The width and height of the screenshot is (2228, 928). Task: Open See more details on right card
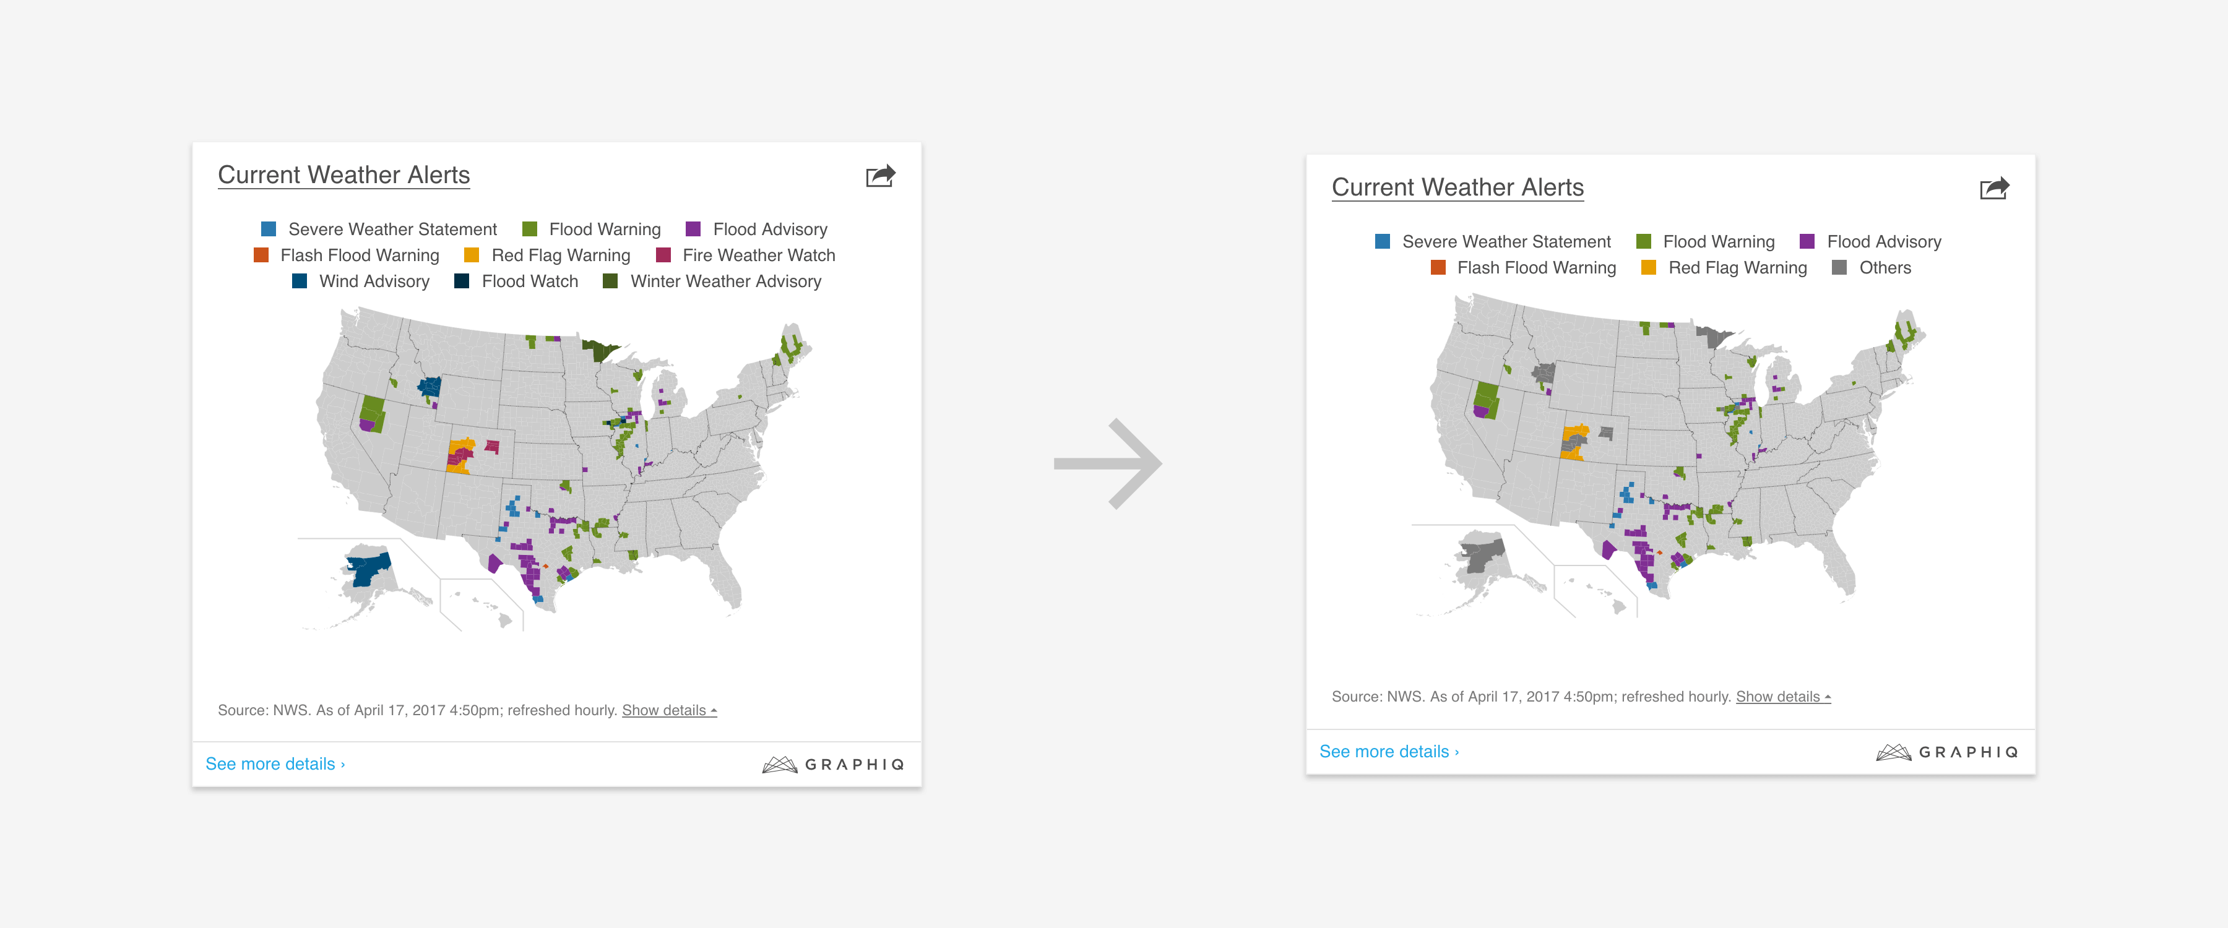tap(1388, 752)
